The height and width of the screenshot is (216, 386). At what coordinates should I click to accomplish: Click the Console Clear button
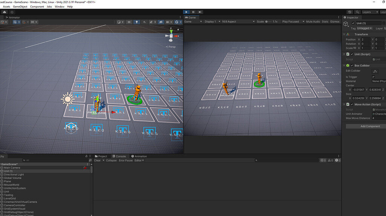click(x=97, y=160)
